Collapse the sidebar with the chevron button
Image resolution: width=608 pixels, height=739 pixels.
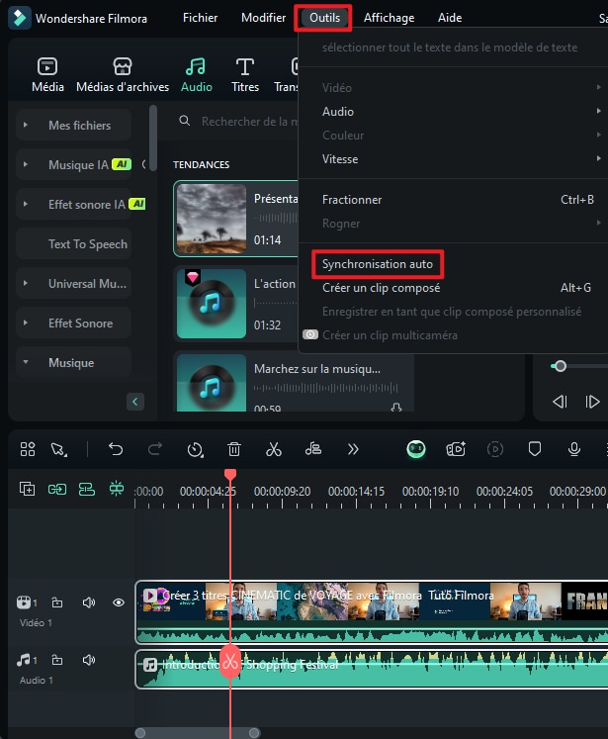(135, 402)
